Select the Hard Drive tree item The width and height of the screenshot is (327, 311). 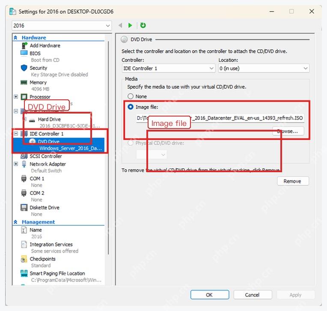(x=49, y=120)
